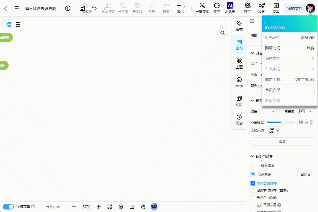Open the 背景图 dropdown
Image resolution: width=318 pixels, height=212 pixels.
point(305,111)
